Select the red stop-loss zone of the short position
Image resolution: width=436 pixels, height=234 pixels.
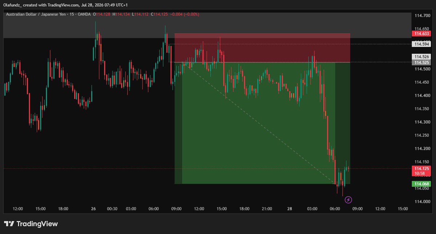pos(262,48)
